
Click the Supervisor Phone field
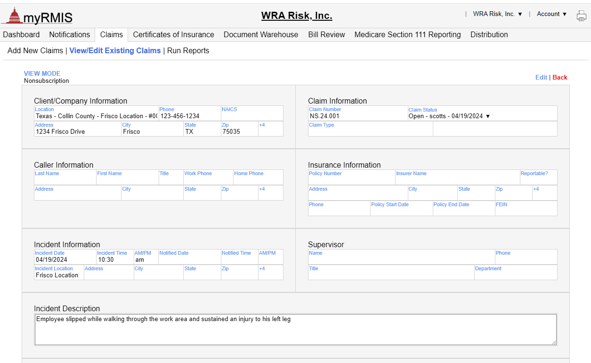[526, 257]
